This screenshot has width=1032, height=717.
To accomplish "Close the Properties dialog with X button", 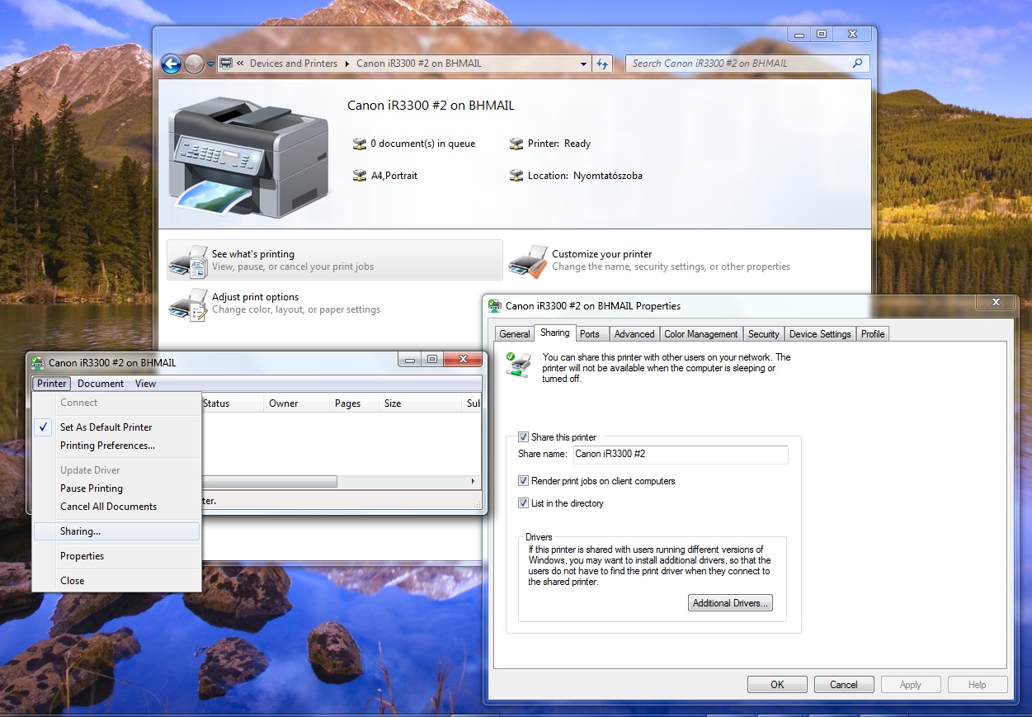I will coord(996,303).
